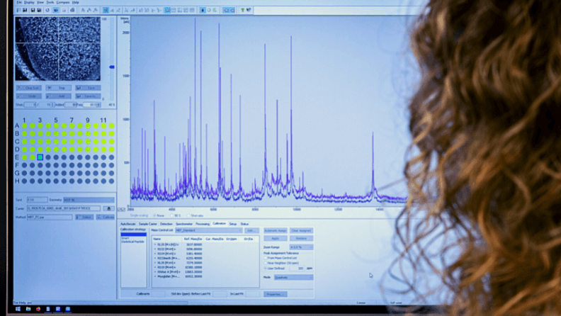Image resolution: width=561 pixels, height=316 pixels.
Task: Adjust the vertical laser power slider handle
Action: coord(112,67)
